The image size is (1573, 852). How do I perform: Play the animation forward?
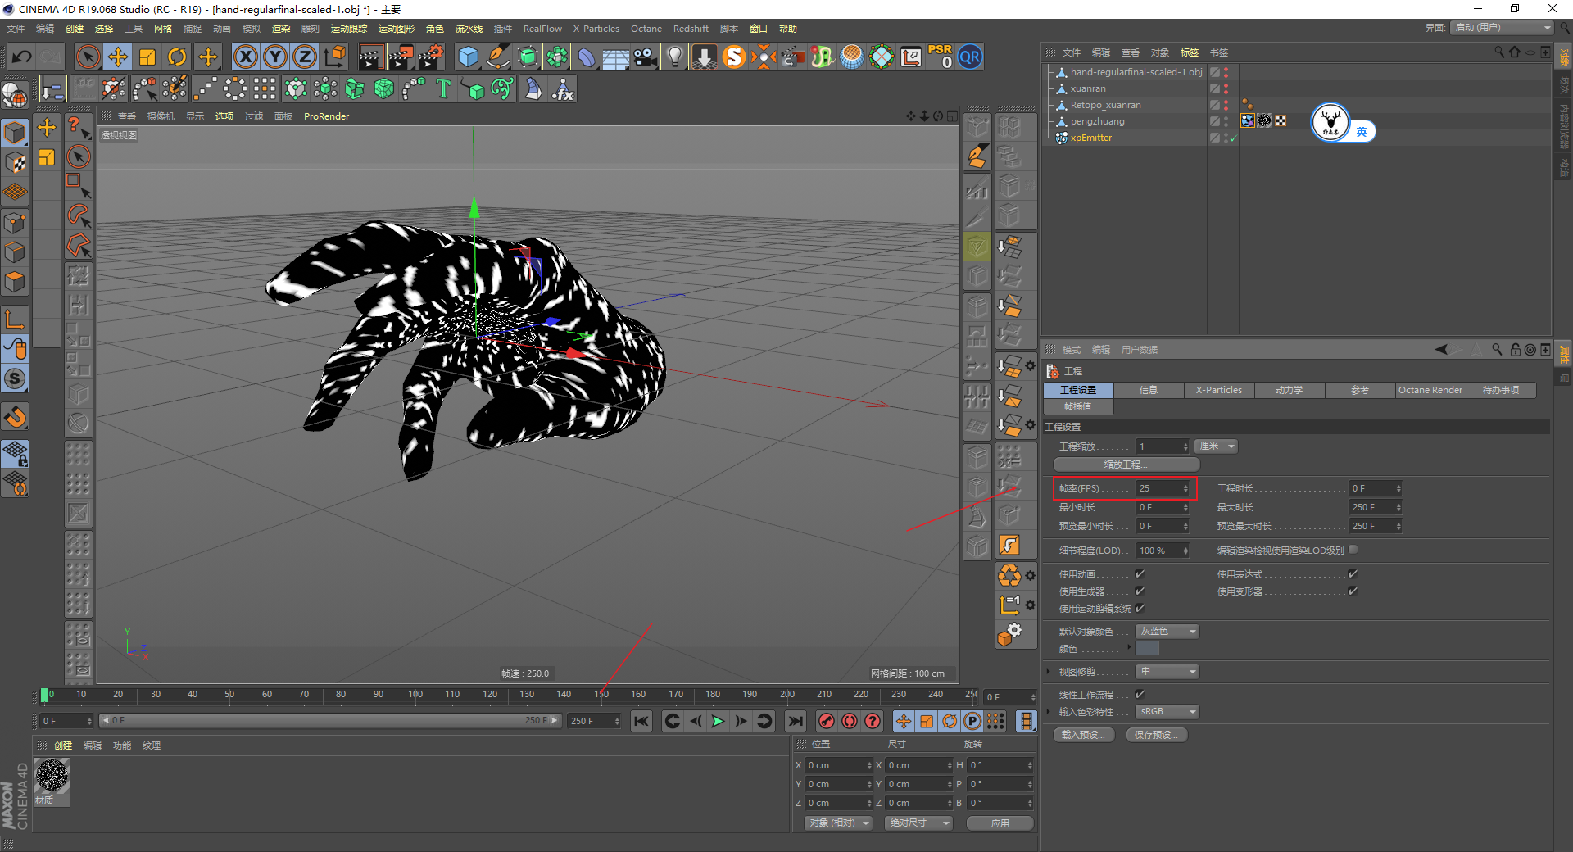[718, 721]
